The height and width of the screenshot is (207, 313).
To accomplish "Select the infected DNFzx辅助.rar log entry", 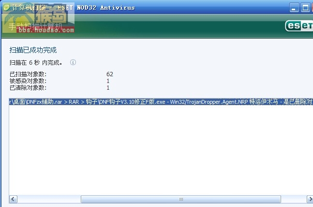I will click(x=161, y=102).
